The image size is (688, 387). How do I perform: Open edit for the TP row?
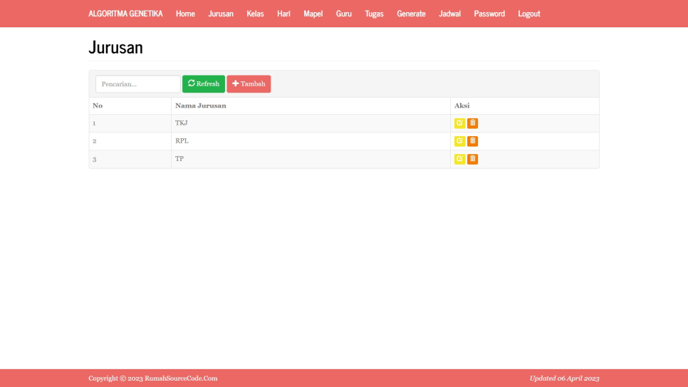click(x=459, y=159)
